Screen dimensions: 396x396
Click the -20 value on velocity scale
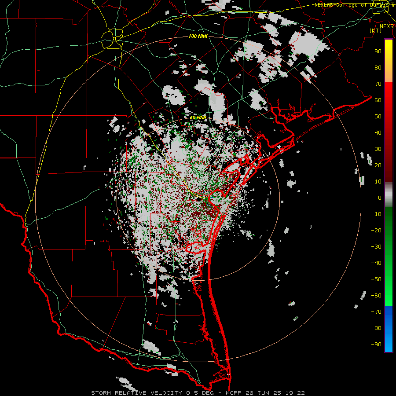point(376,230)
